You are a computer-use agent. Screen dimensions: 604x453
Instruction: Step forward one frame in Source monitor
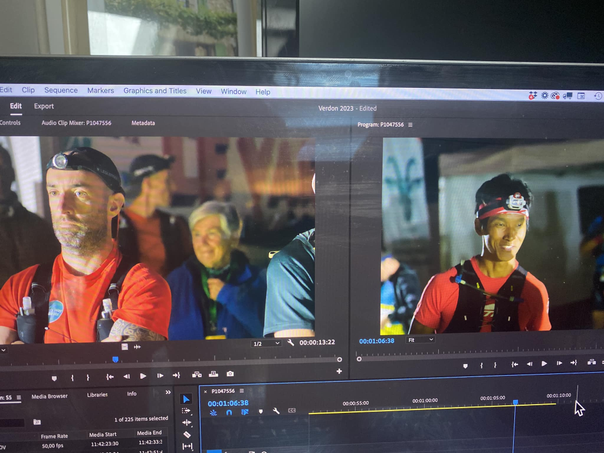(x=160, y=376)
